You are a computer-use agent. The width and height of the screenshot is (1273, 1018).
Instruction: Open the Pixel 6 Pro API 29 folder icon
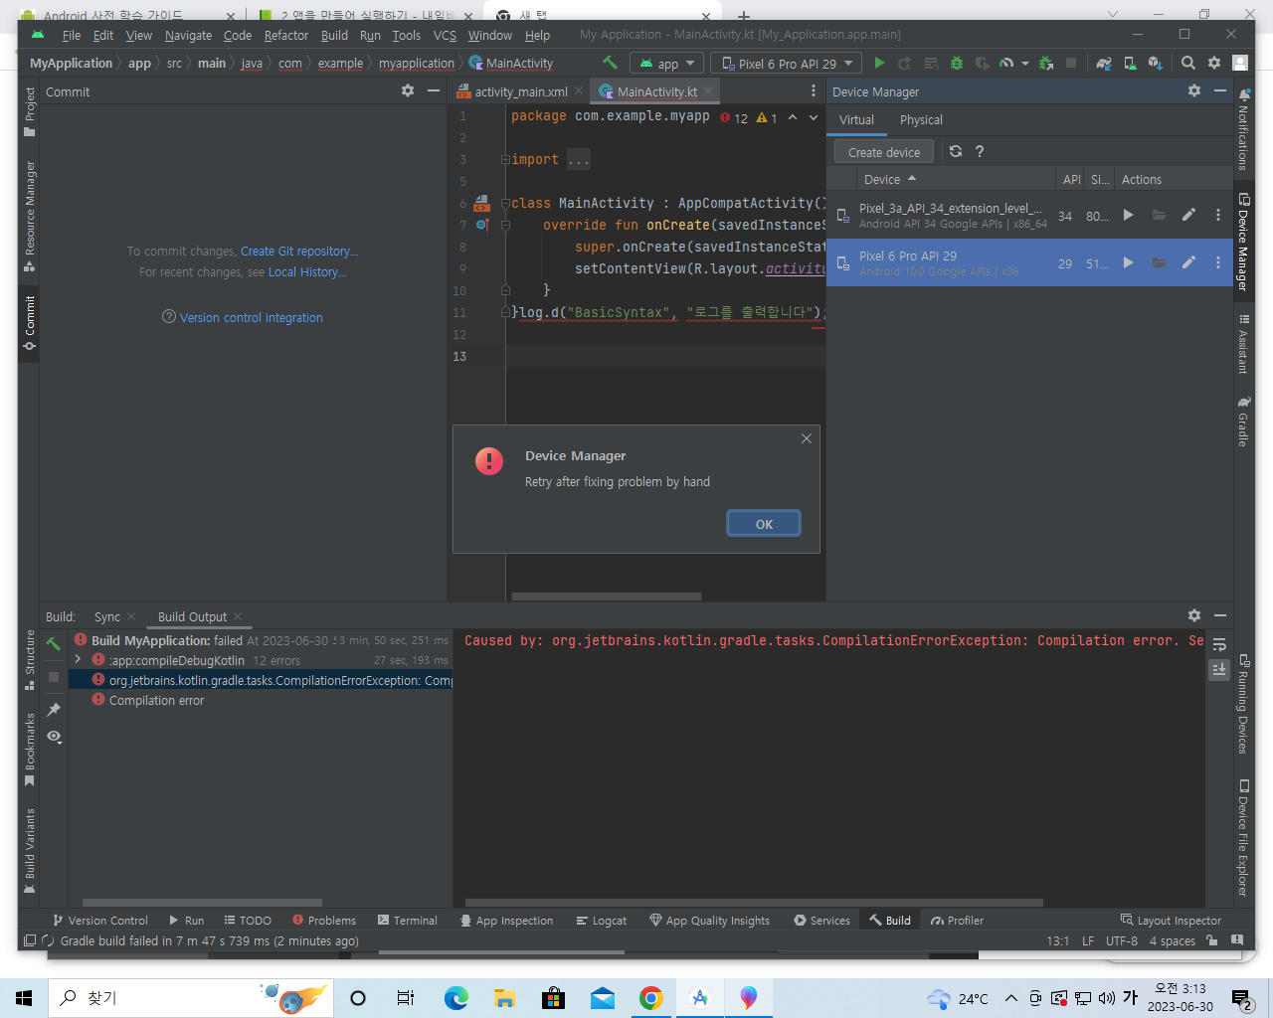coord(1159,262)
